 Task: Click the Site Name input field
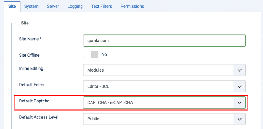coord(164,40)
